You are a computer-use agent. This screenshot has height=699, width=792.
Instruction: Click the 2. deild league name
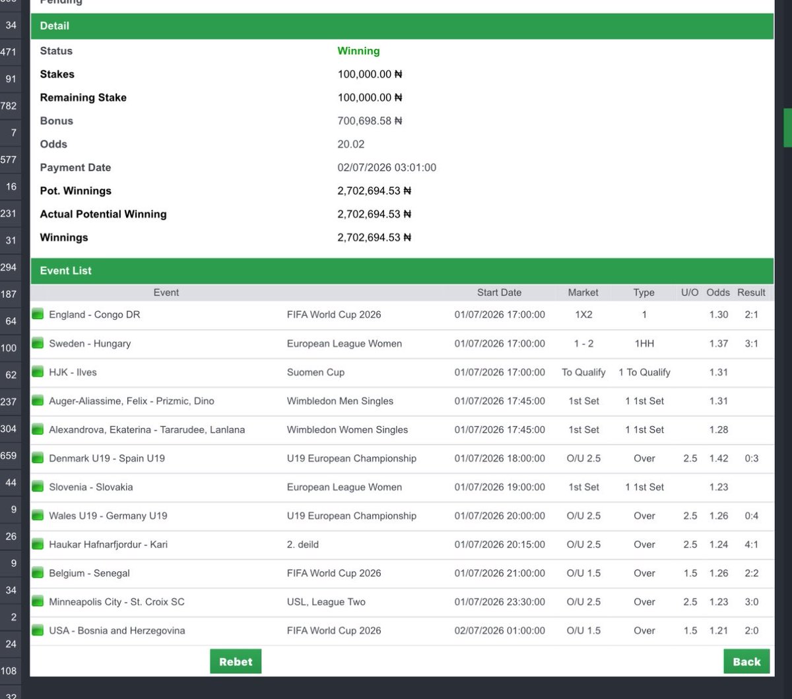(x=302, y=544)
